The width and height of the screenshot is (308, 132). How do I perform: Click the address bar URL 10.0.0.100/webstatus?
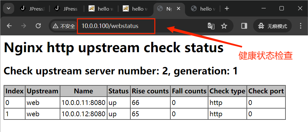(x=110, y=26)
